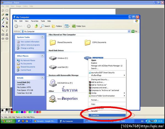Pick the Rectangle shape tool in Paint
The height and width of the screenshot is (129, 165).
click(3, 34)
